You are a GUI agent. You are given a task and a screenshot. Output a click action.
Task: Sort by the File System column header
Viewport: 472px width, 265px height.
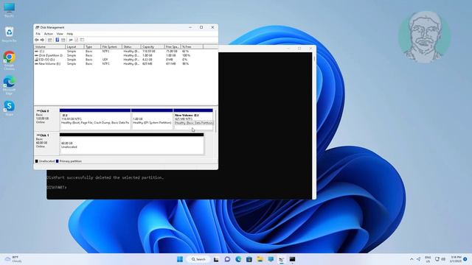[111, 47]
